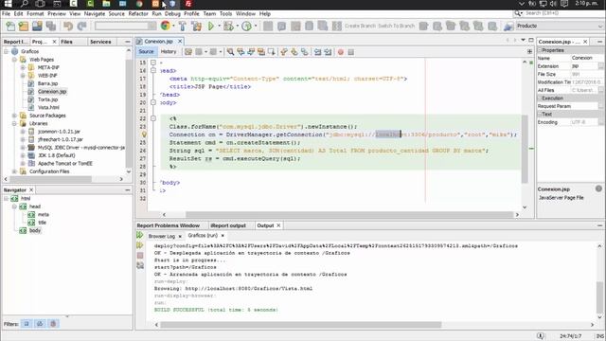Click the Output settings icon below stop
Screen dimensions: 606x341
tap(140, 265)
